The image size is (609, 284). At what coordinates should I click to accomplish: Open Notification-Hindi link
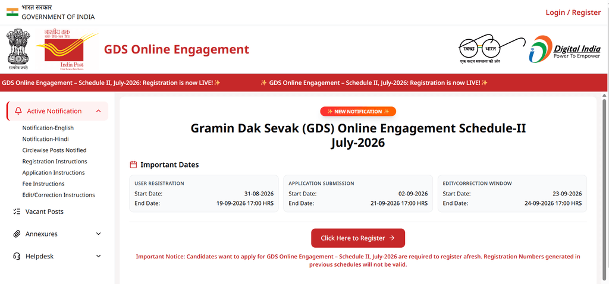pyautogui.click(x=45, y=139)
